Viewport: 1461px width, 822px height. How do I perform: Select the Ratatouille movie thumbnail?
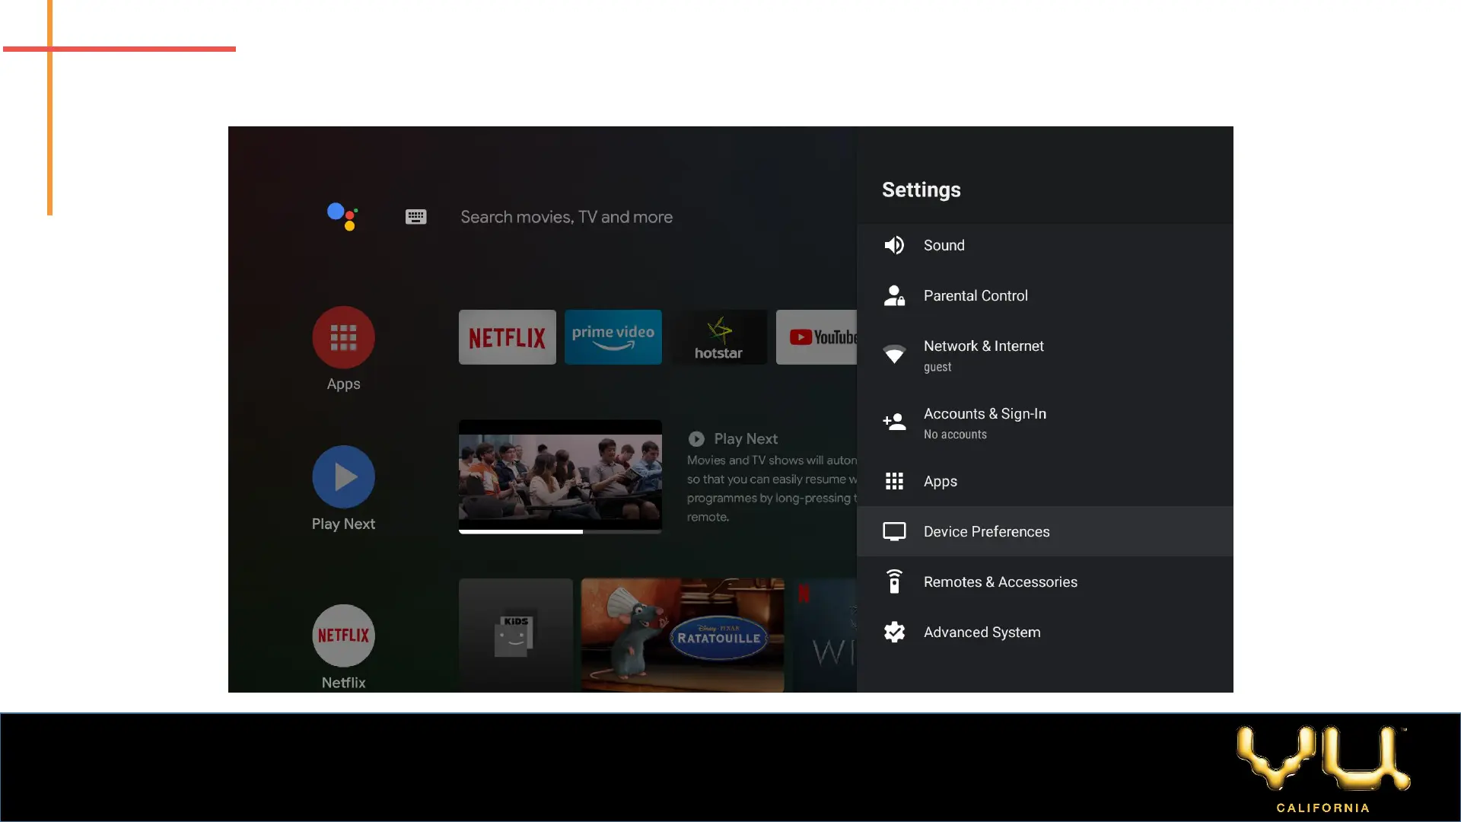tap(682, 635)
